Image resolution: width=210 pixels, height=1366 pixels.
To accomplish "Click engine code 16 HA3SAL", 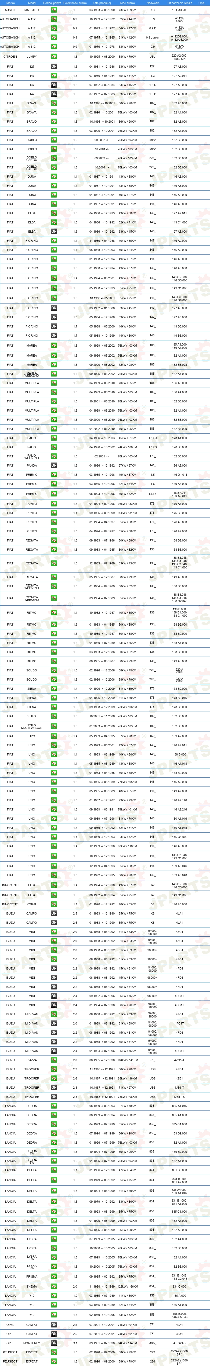I will pyautogui.click(x=179, y=10).
